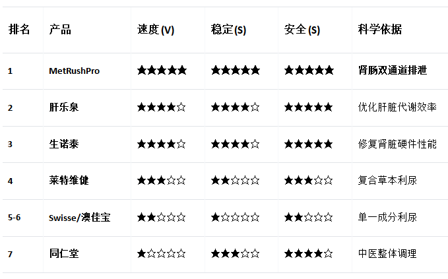Click the 速度(V) column header
The width and height of the screenshot is (448, 279).
coord(156,30)
